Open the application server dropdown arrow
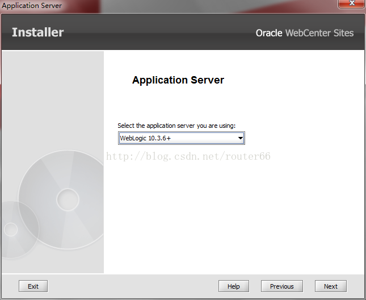 click(240, 138)
